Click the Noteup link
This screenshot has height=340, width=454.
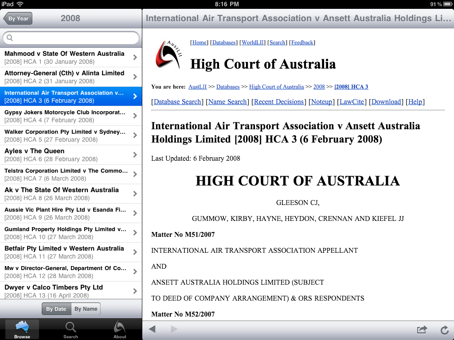point(321,102)
